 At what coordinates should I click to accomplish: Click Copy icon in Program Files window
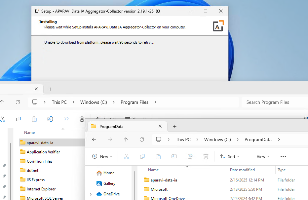click(x=19, y=119)
